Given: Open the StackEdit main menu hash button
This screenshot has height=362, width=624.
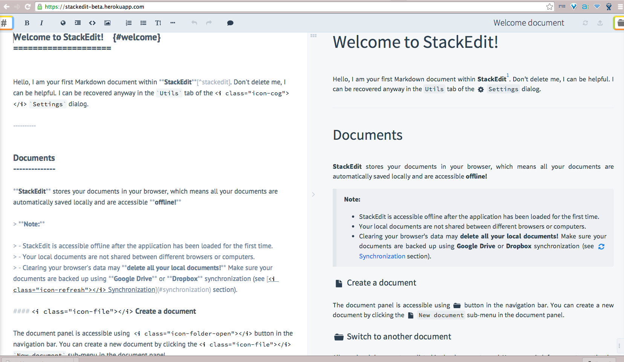Looking at the screenshot, I should (x=6, y=23).
